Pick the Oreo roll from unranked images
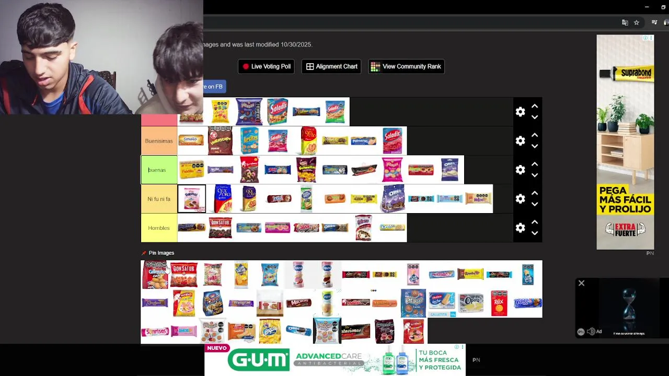Image resolution: width=669 pixels, height=376 pixels. pos(298,331)
